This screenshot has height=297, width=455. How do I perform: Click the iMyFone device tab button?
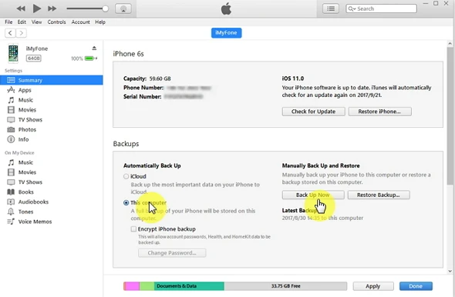tap(226, 33)
